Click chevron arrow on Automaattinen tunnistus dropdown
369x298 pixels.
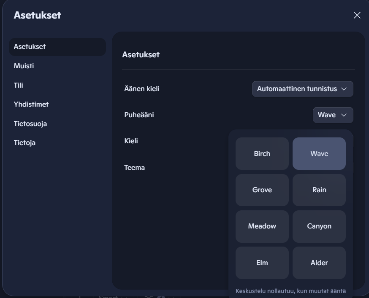click(344, 89)
